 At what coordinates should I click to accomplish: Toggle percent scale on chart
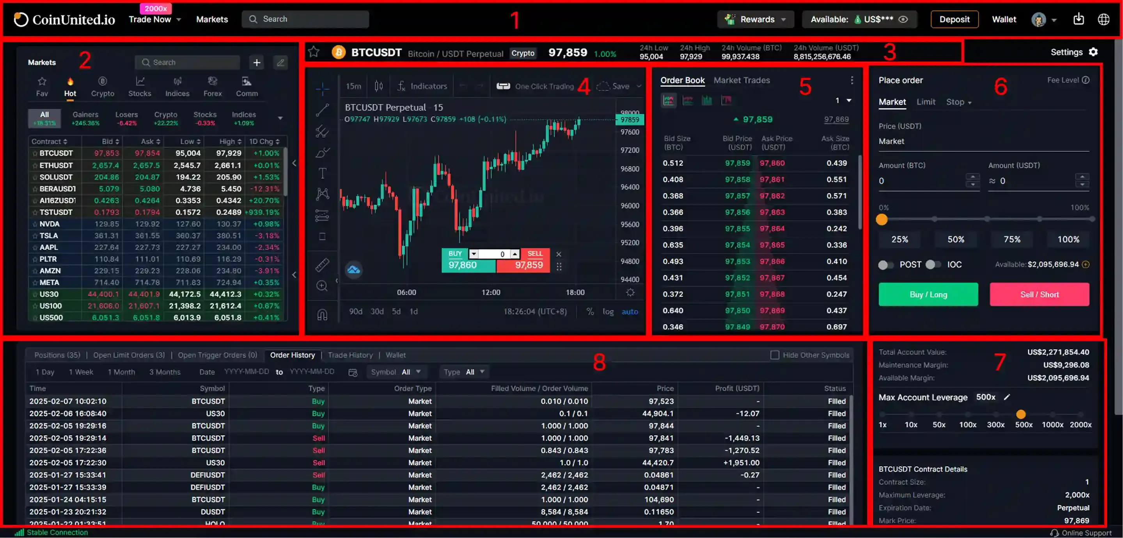[590, 311]
